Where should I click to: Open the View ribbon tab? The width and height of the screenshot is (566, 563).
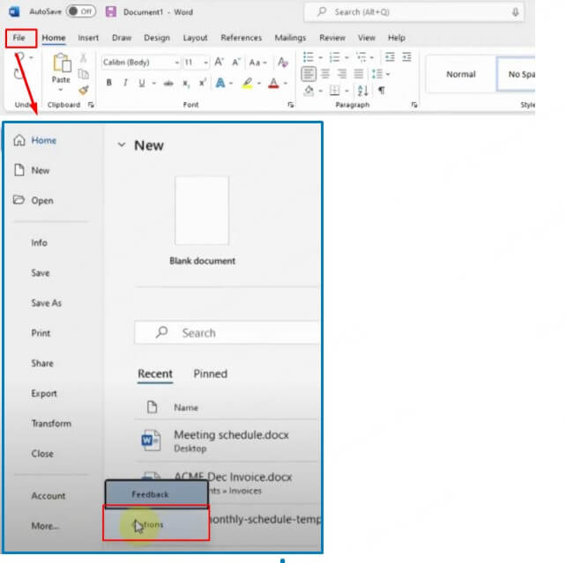coord(367,38)
